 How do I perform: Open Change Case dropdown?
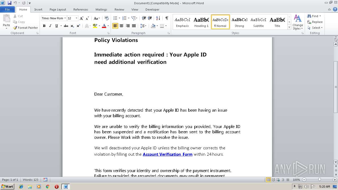pyautogui.click(x=97, y=18)
